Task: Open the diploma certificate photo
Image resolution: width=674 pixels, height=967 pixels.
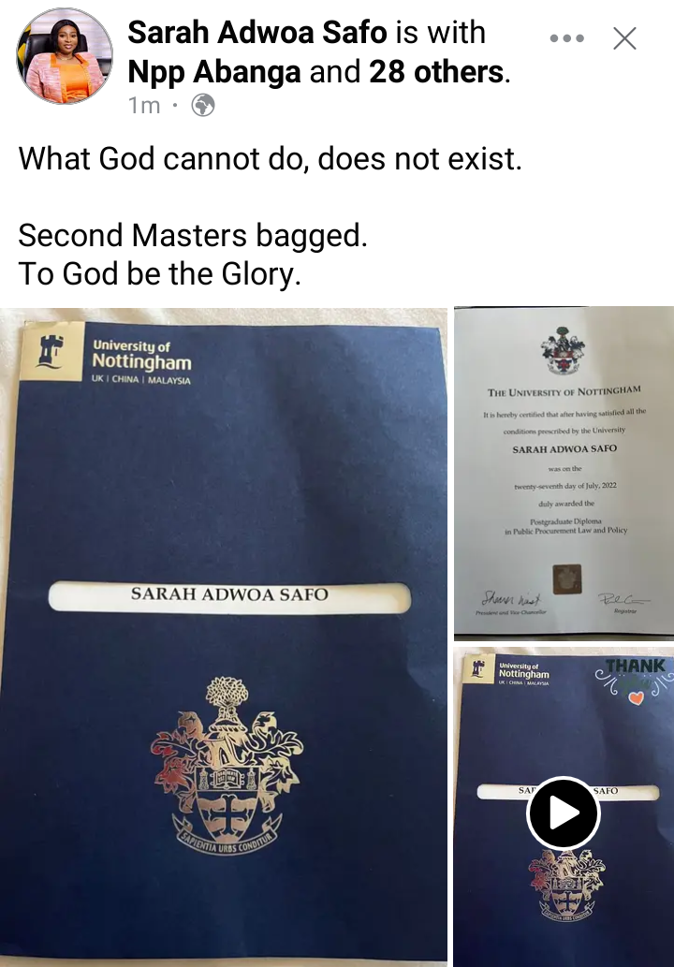Action: click(x=564, y=473)
